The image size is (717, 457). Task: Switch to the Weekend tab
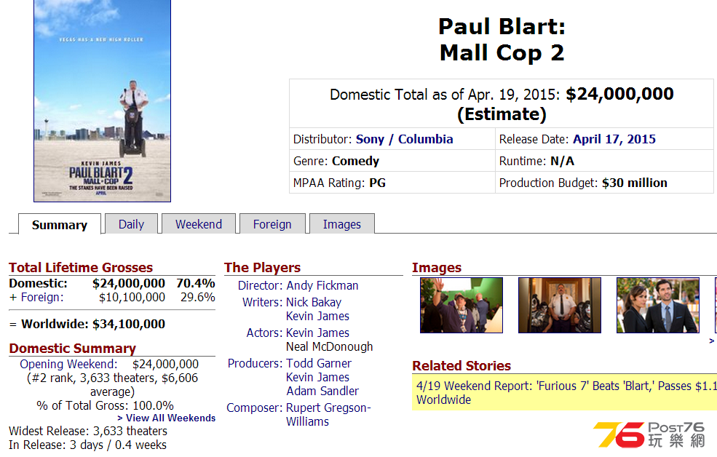tap(199, 224)
